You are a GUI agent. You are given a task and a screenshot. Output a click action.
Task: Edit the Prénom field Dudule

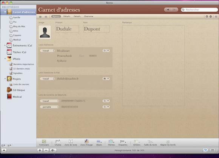click(67, 29)
